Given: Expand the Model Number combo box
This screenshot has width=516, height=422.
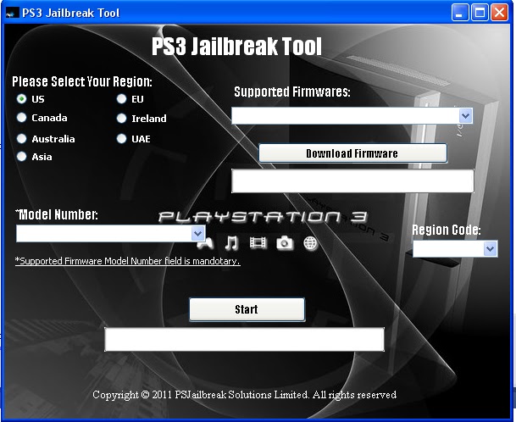Looking at the screenshot, I should coord(197,233).
